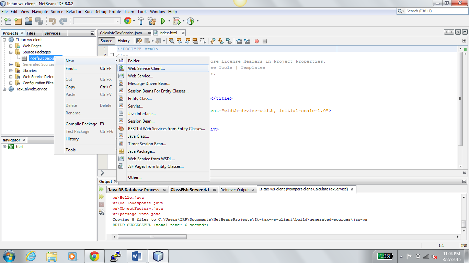
Task: Expand the TaxCalWebService project node
Action: 4,89
